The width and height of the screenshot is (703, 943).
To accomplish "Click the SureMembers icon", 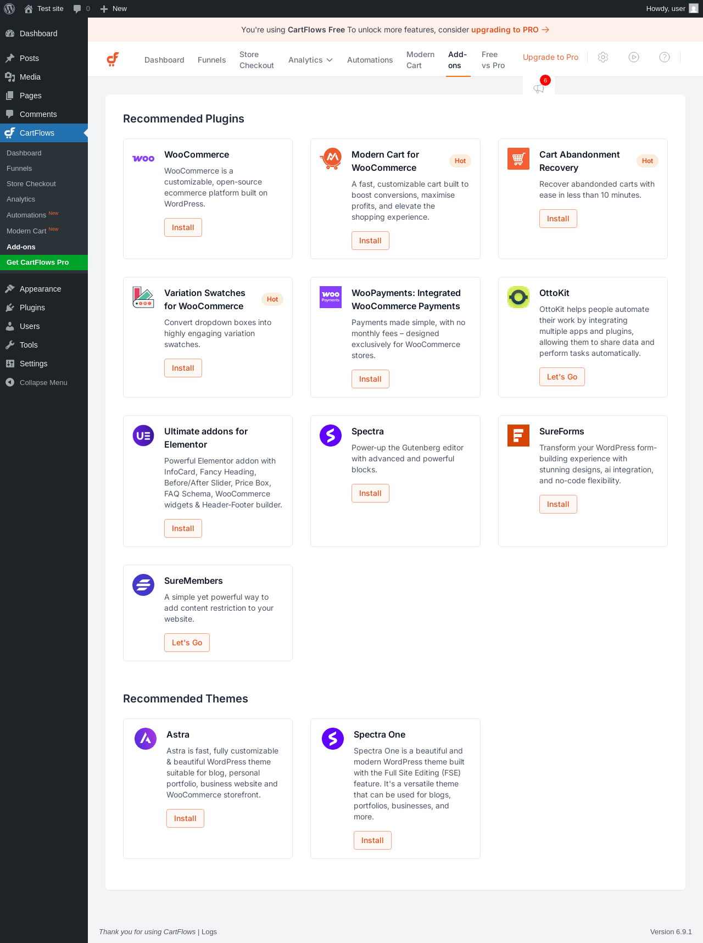I will pyautogui.click(x=143, y=585).
